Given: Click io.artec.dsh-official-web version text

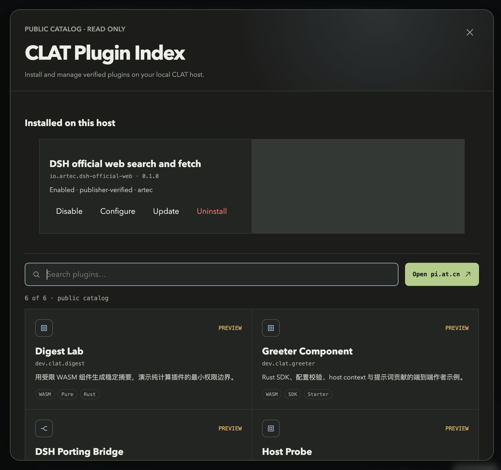Looking at the screenshot, I should pos(104,176).
